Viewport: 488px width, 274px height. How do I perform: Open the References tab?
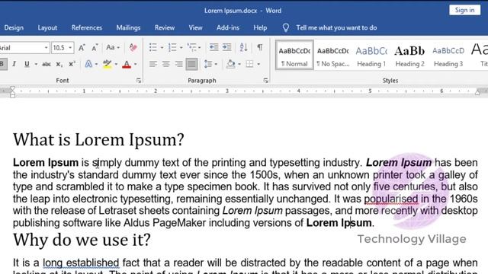pos(86,27)
